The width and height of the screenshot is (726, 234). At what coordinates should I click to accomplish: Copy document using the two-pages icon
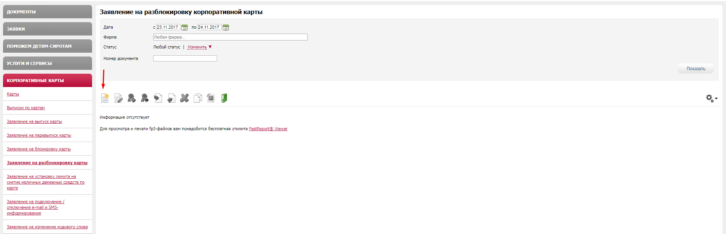click(198, 98)
